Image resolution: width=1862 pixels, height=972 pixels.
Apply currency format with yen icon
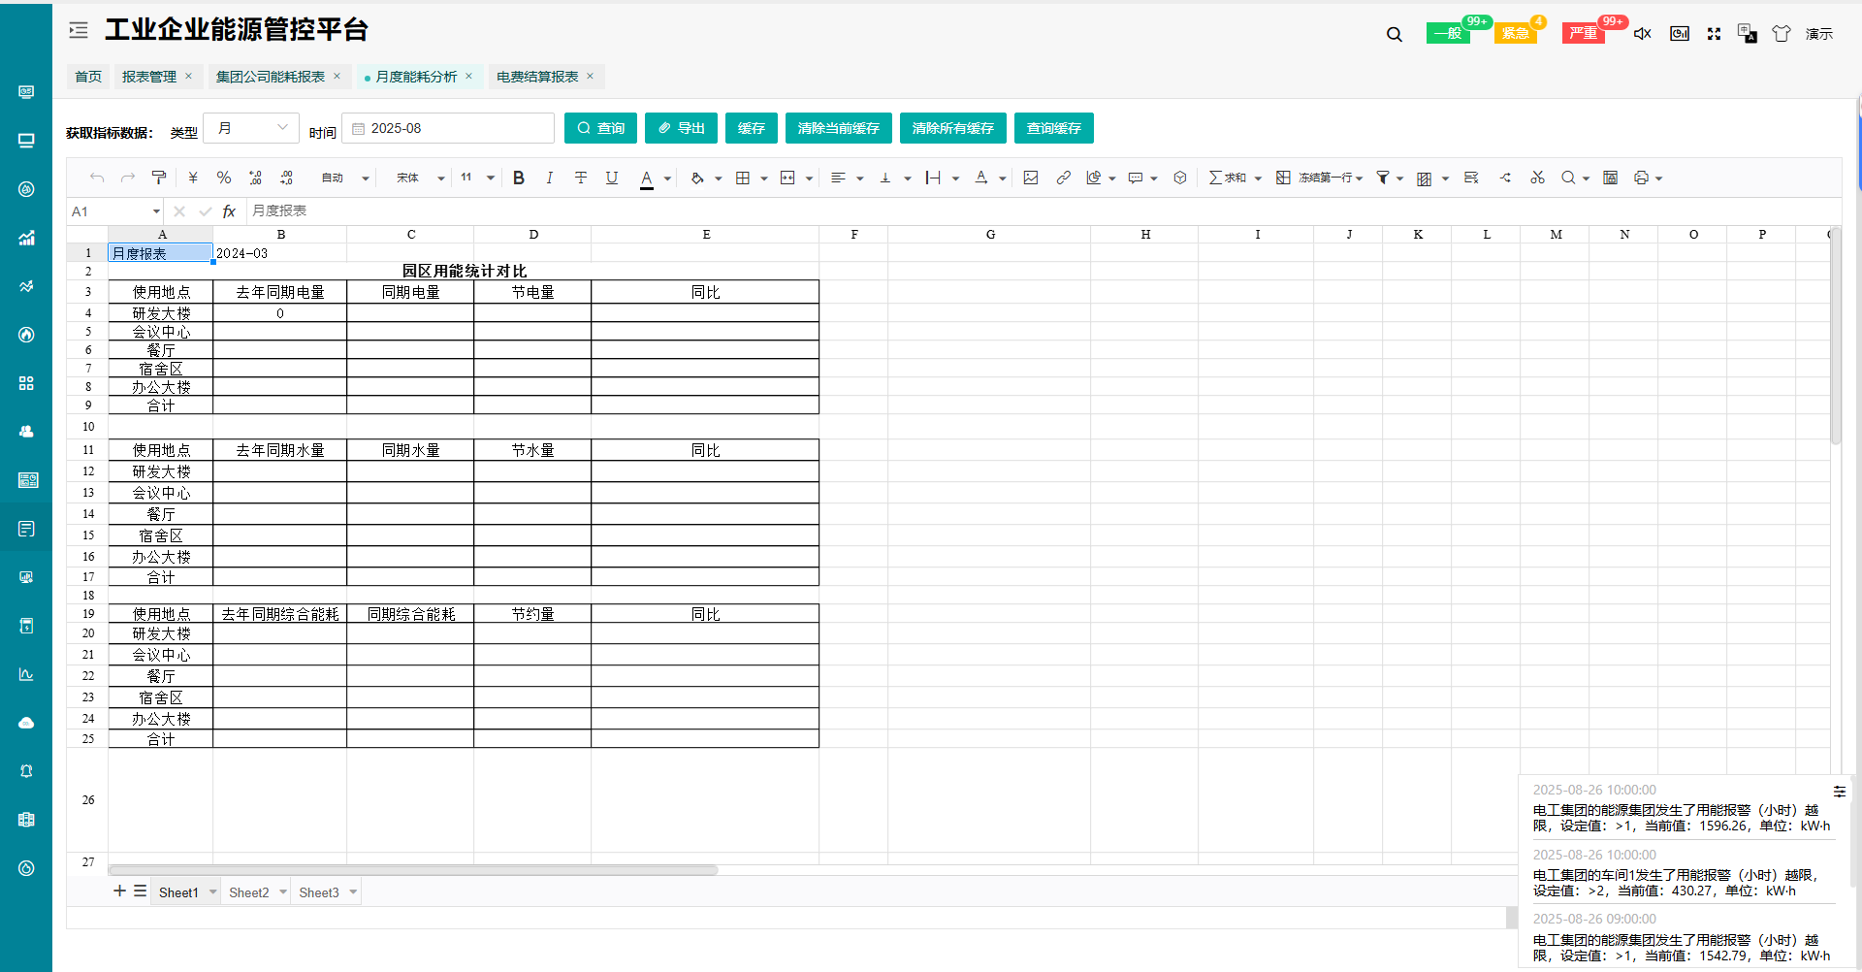193,178
